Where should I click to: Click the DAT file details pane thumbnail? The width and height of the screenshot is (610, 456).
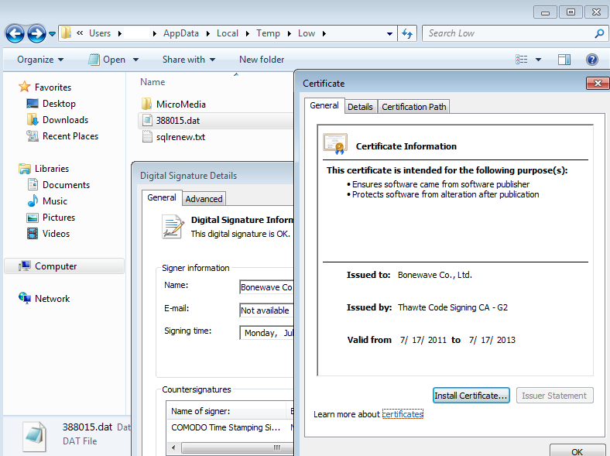pyautogui.click(x=35, y=437)
